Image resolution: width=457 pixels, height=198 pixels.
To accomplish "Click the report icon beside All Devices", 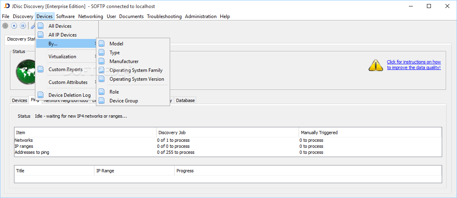I will coord(41,26).
